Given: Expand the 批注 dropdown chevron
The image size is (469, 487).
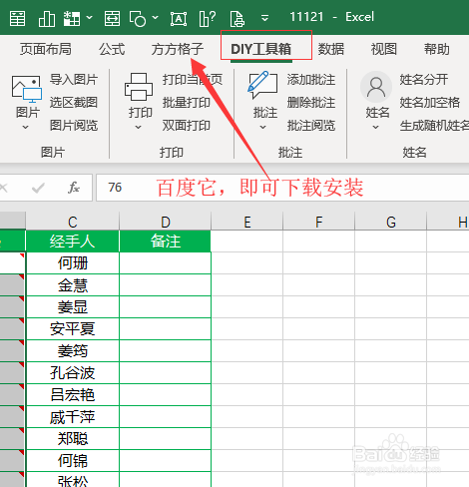Looking at the screenshot, I should pyautogui.click(x=262, y=127).
